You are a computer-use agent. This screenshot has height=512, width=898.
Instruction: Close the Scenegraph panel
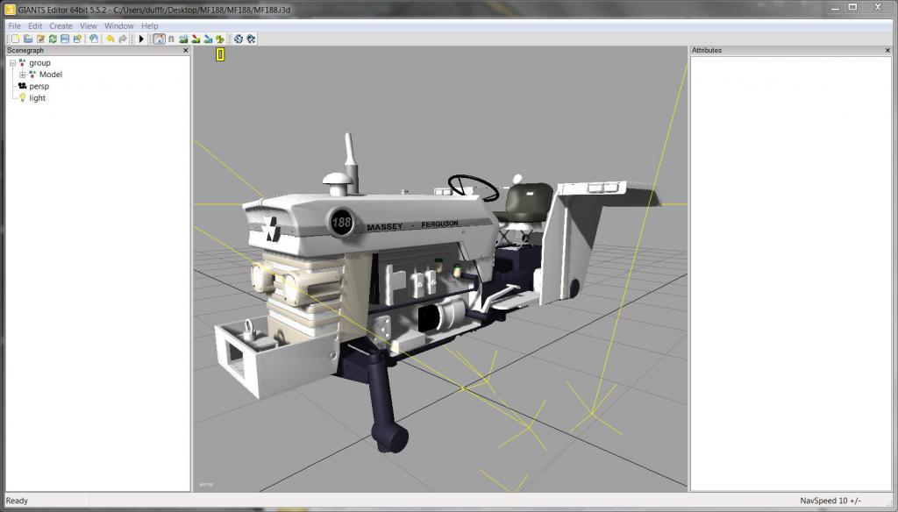(x=185, y=50)
